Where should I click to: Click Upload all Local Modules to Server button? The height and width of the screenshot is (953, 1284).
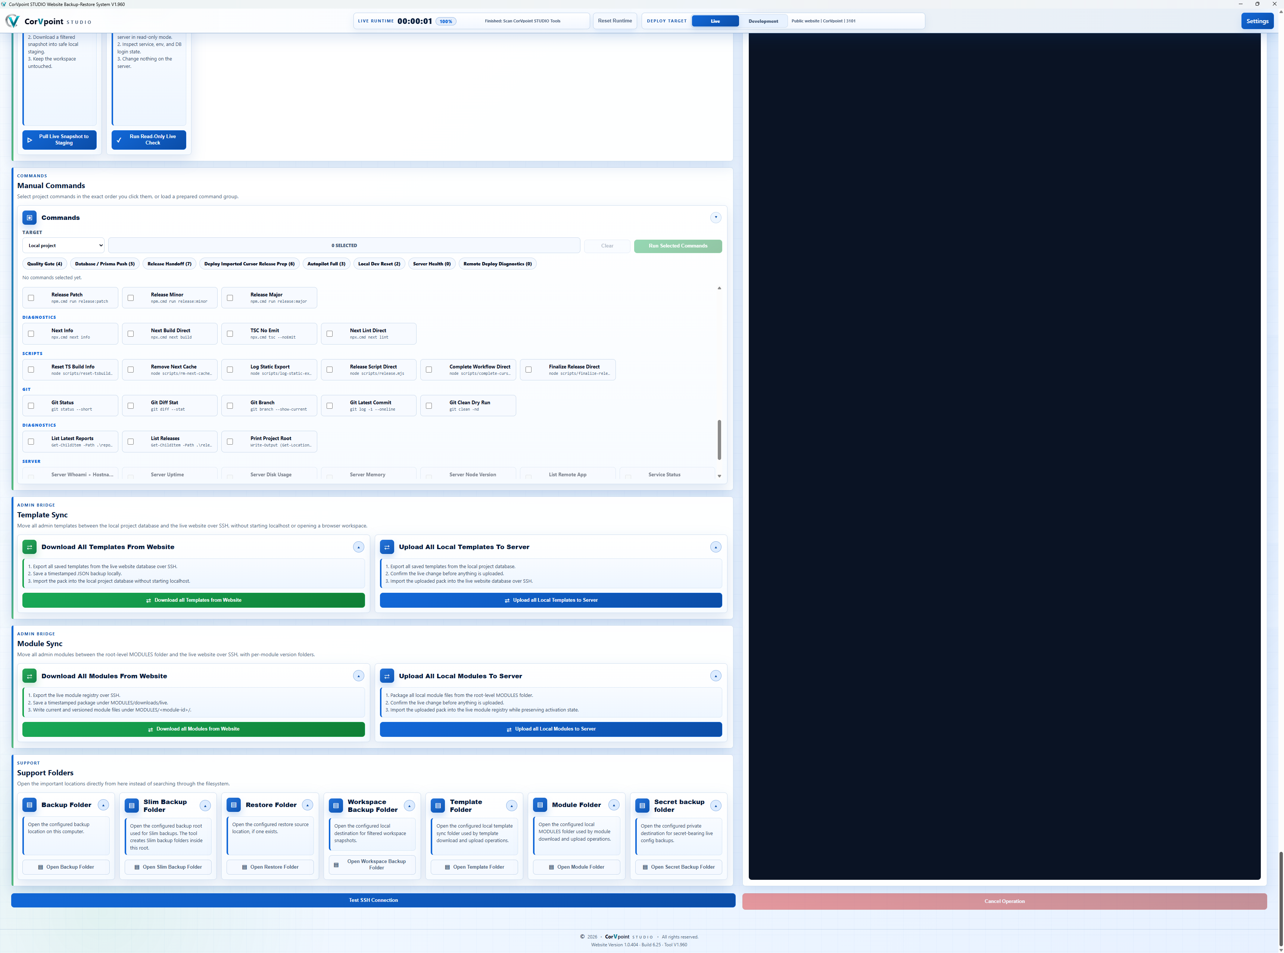click(551, 729)
